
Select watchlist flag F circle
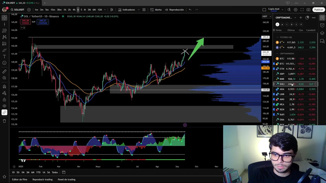(301, 24)
